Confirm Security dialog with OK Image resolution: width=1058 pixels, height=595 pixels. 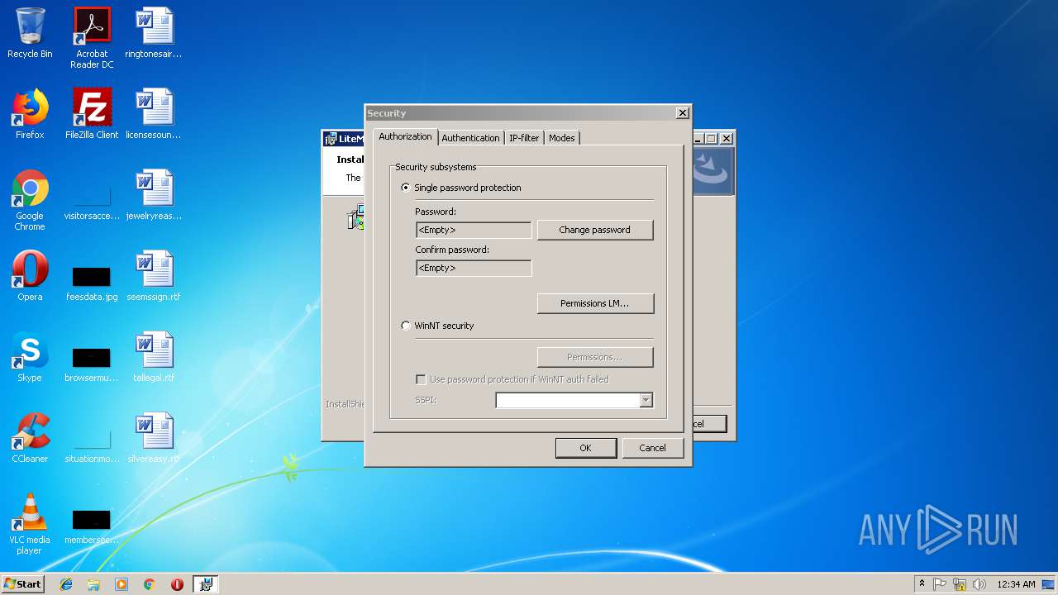(585, 448)
